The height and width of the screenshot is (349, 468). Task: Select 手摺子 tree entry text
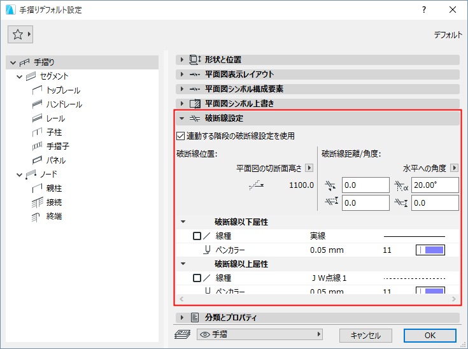57,146
